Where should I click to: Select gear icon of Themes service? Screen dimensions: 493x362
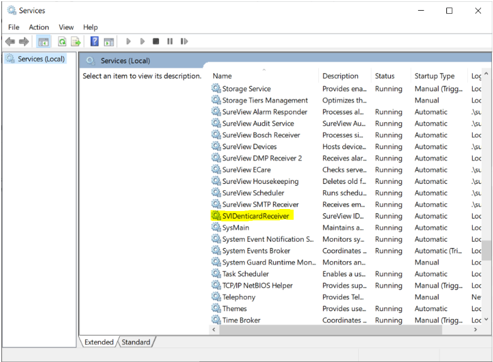(216, 308)
